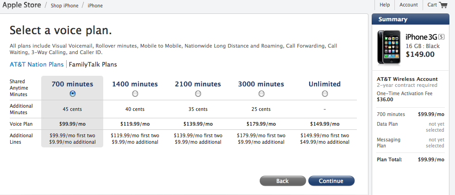The height and width of the screenshot is (195, 455).
Task: Click the 16 GB : Black description
Action: point(423,46)
